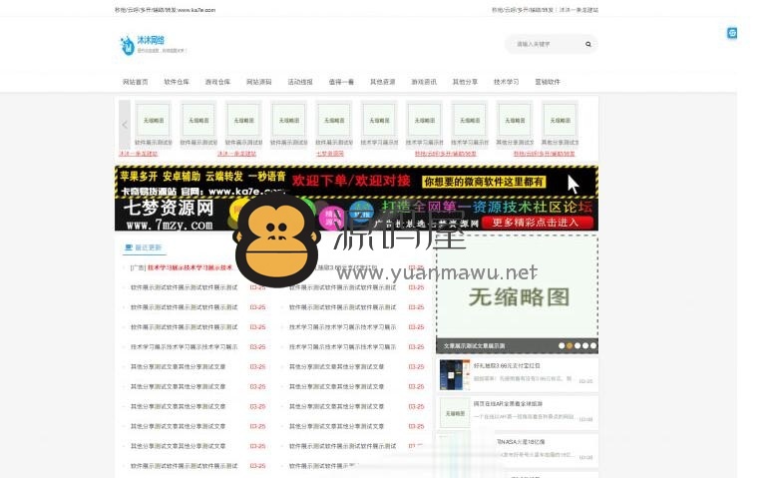Open the 技术学习 menu item
The height and width of the screenshot is (478, 771).
507,82
